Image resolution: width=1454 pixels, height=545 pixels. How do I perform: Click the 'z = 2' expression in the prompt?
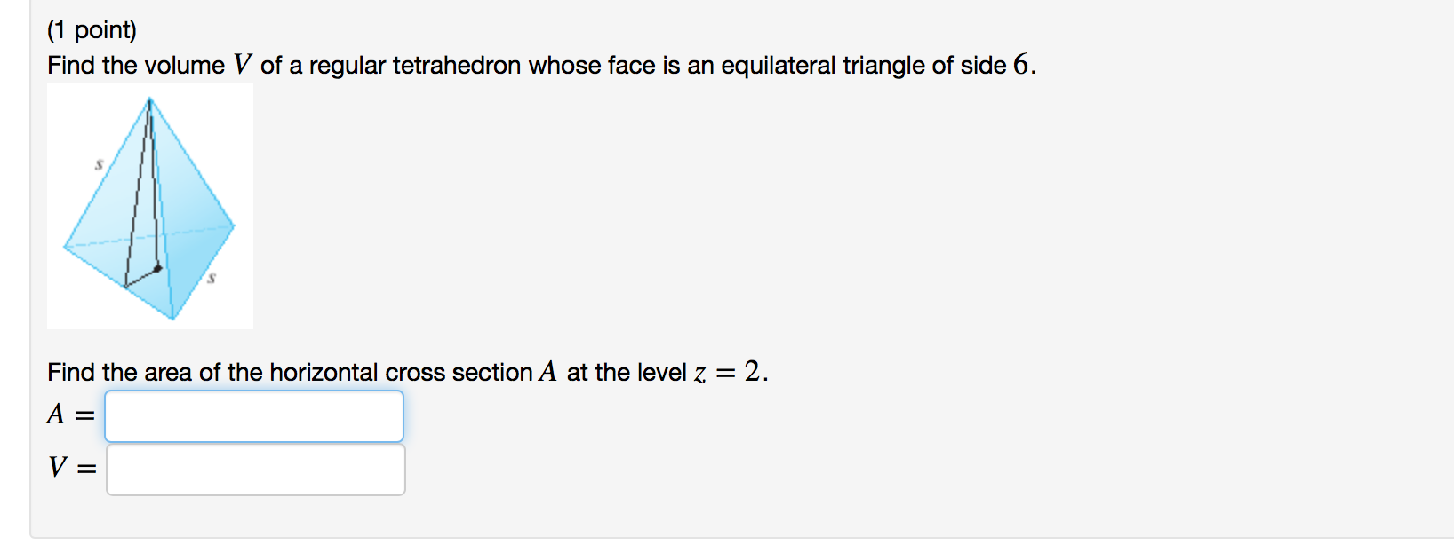pyautogui.click(x=726, y=371)
